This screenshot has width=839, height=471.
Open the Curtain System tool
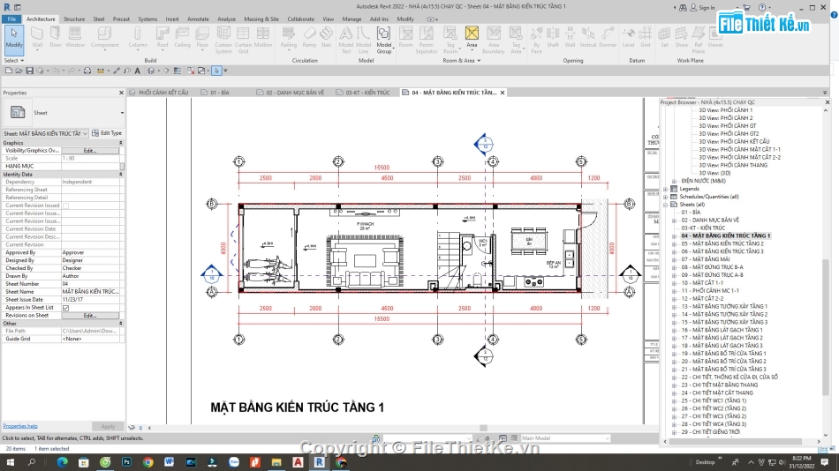[223, 40]
